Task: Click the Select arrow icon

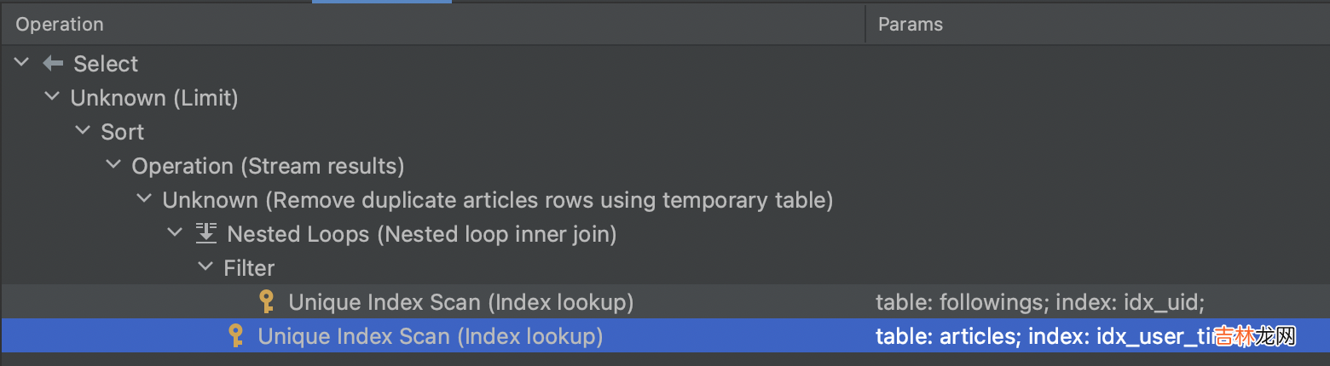Action: coord(53,64)
